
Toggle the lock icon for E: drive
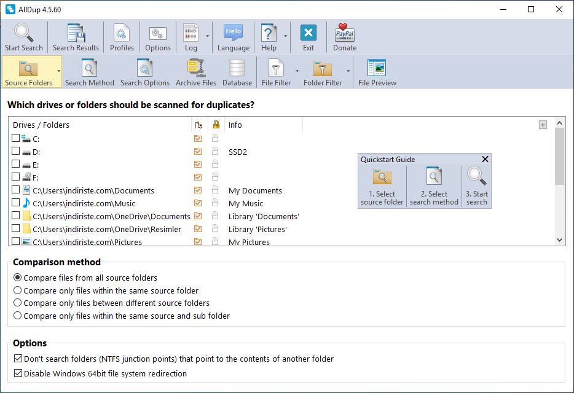point(215,163)
